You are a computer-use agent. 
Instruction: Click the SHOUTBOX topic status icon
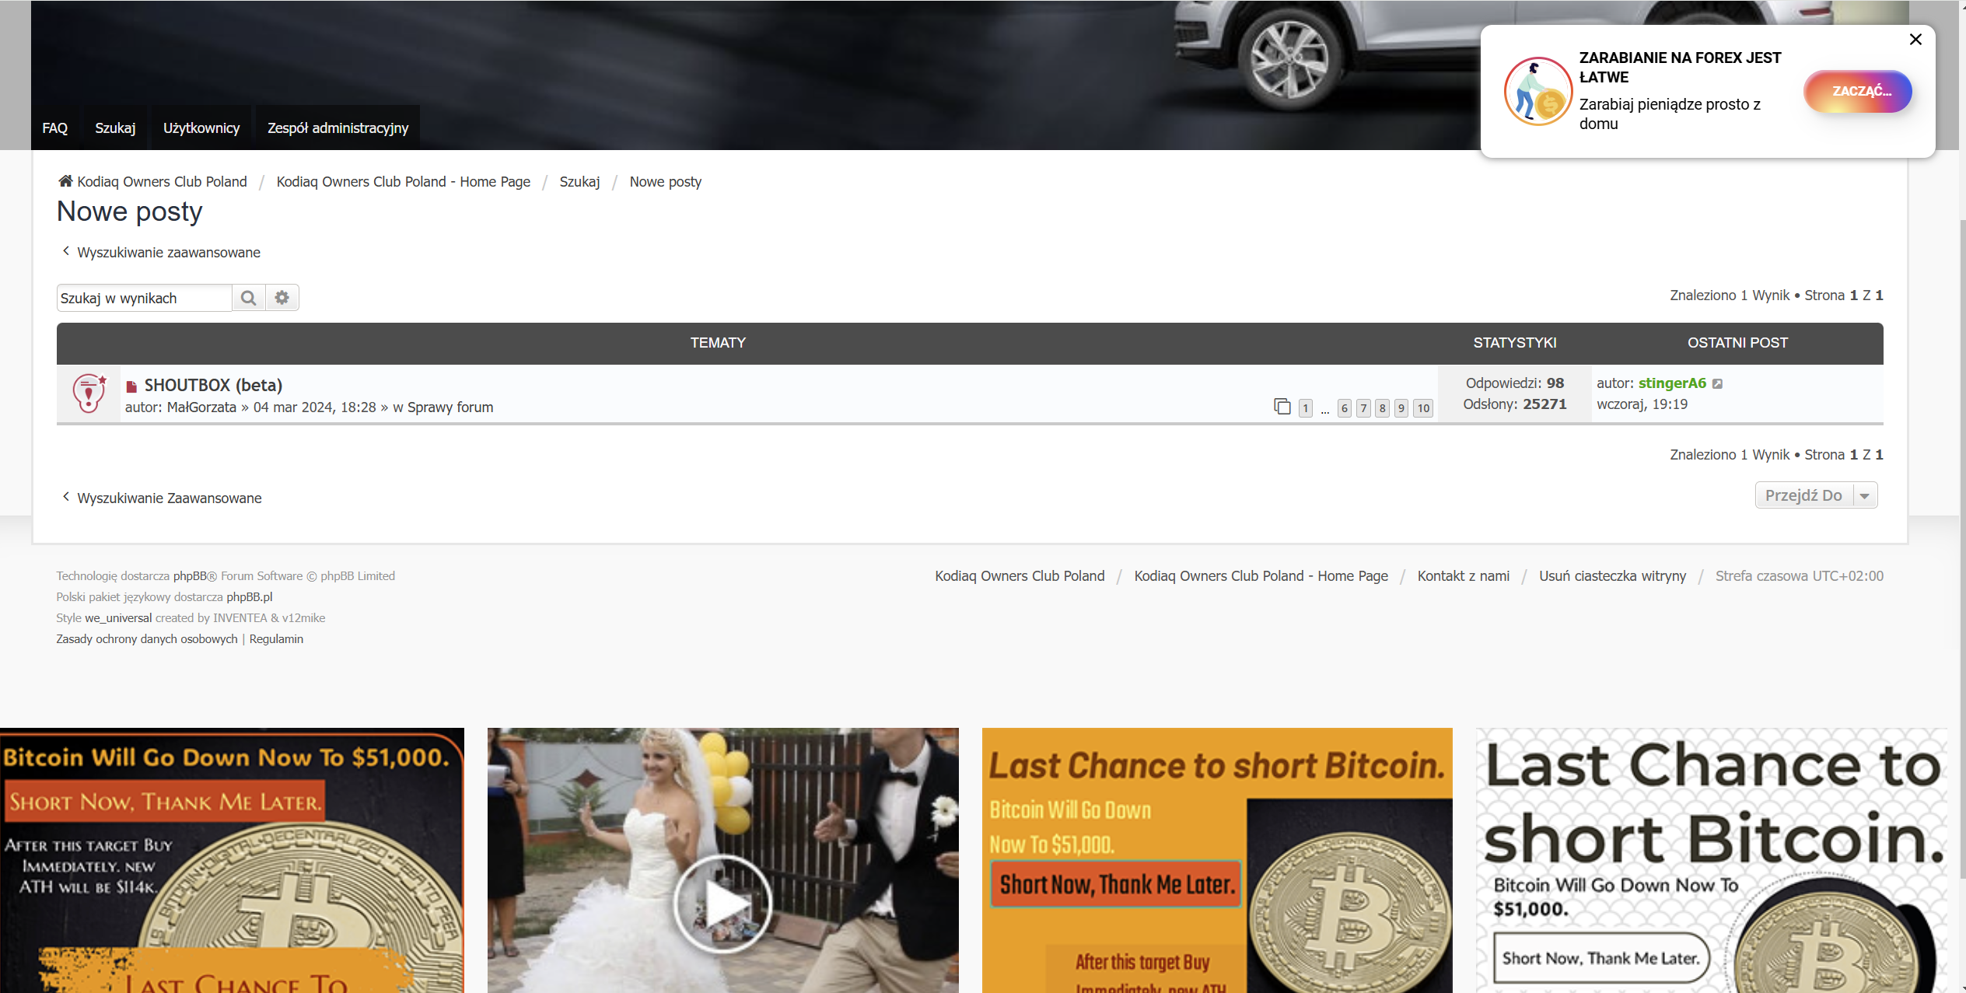pyautogui.click(x=89, y=393)
